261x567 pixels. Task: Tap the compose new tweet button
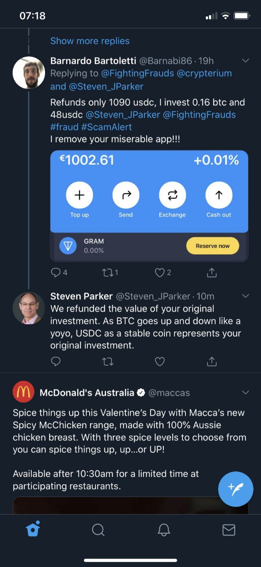235,489
